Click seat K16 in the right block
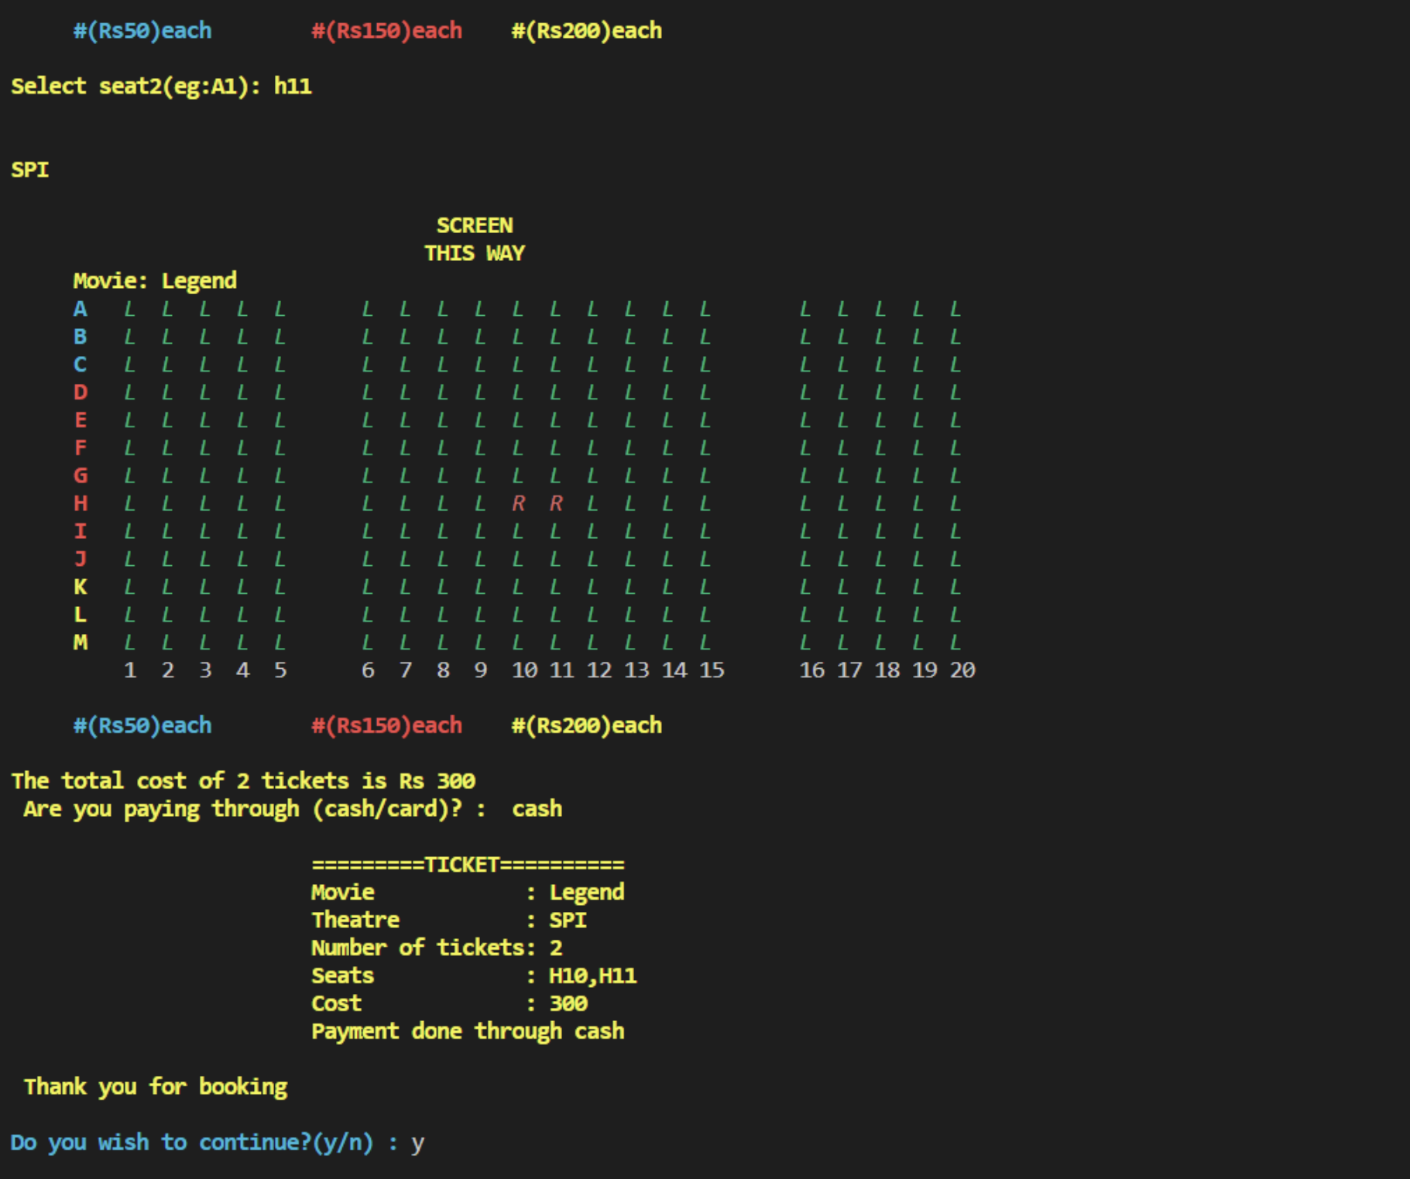This screenshot has width=1410, height=1179. pyautogui.click(x=805, y=587)
